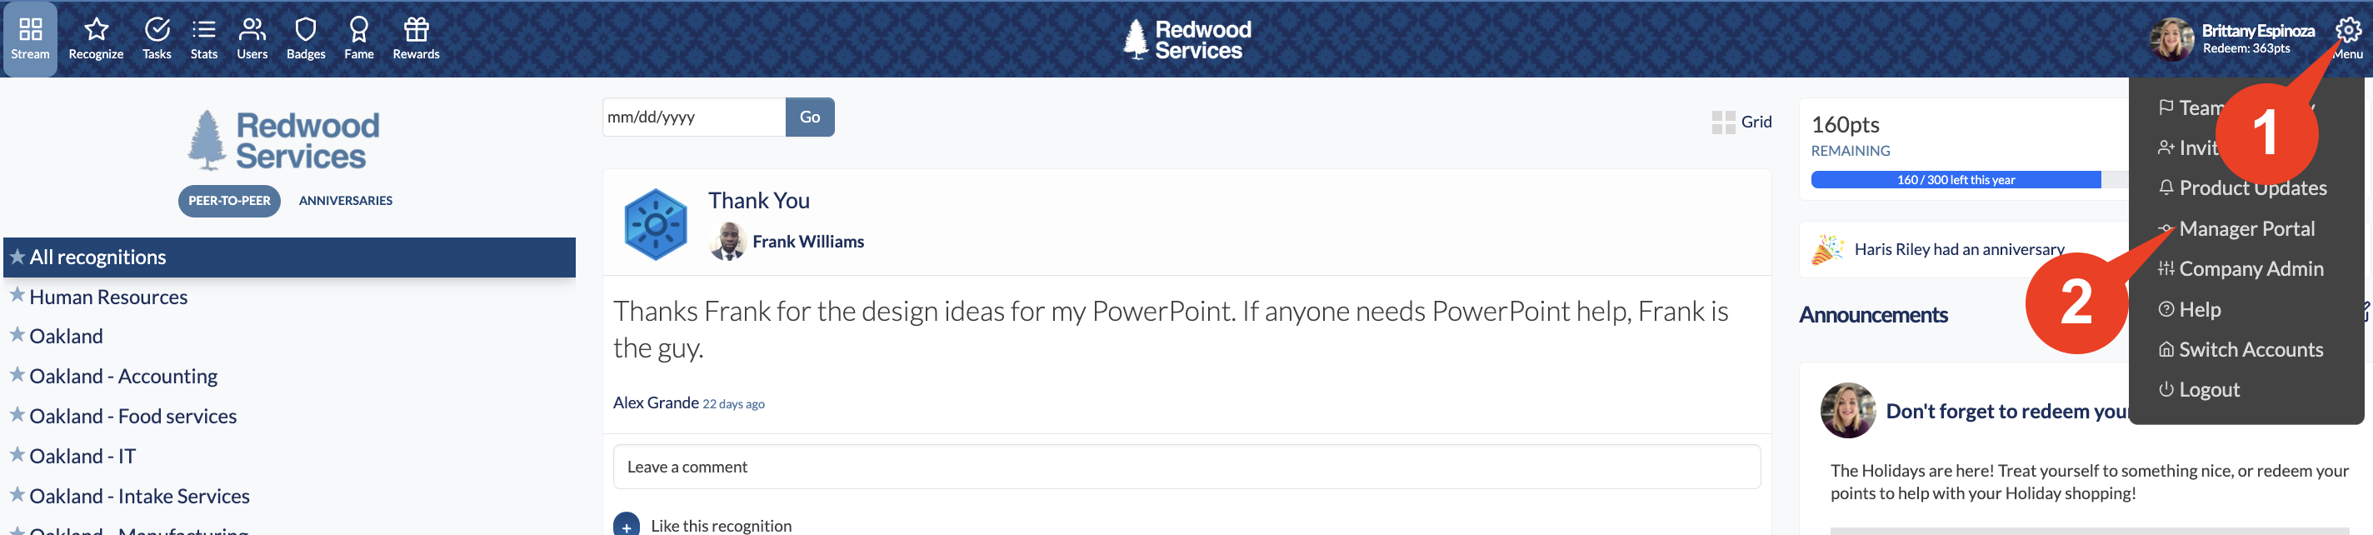This screenshot has width=2373, height=535.
Task: Click the plus to like this recognition
Action: (627, 525)
